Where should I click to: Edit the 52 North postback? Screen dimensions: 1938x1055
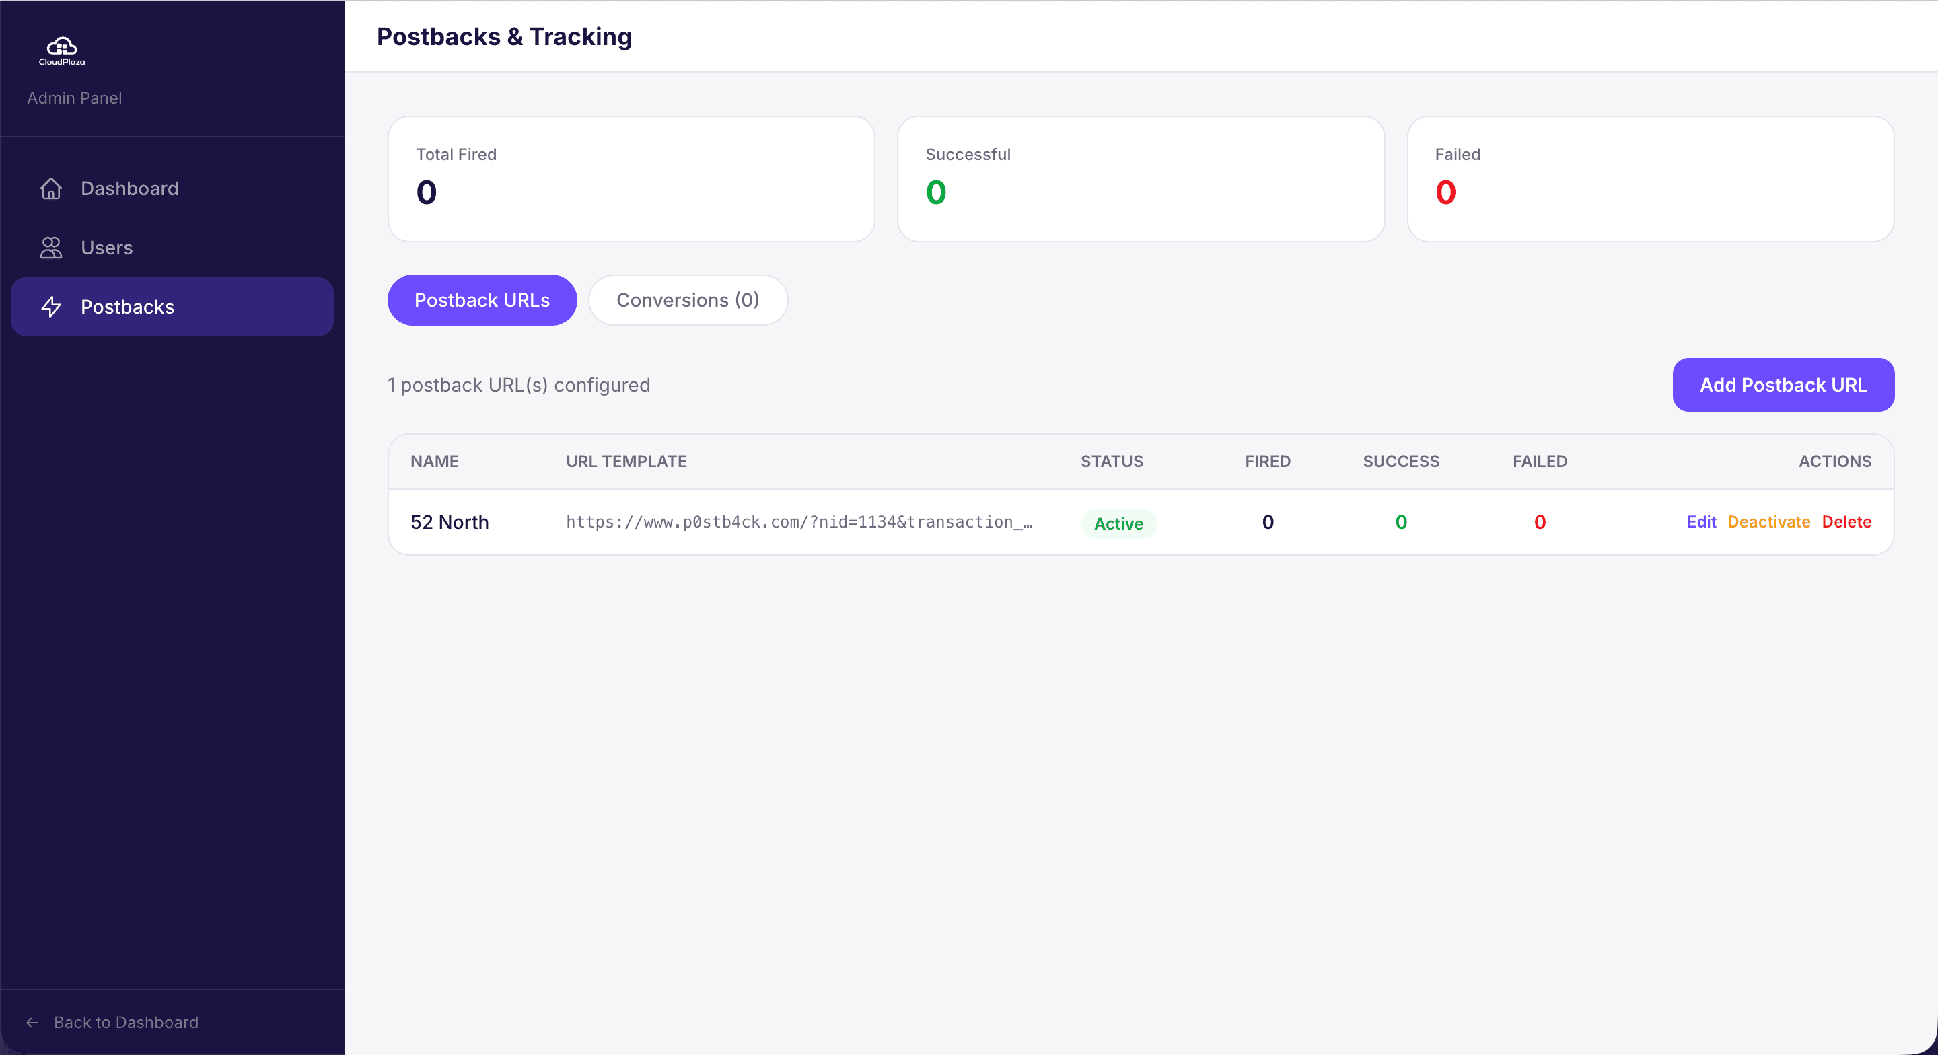(1701, 522)
